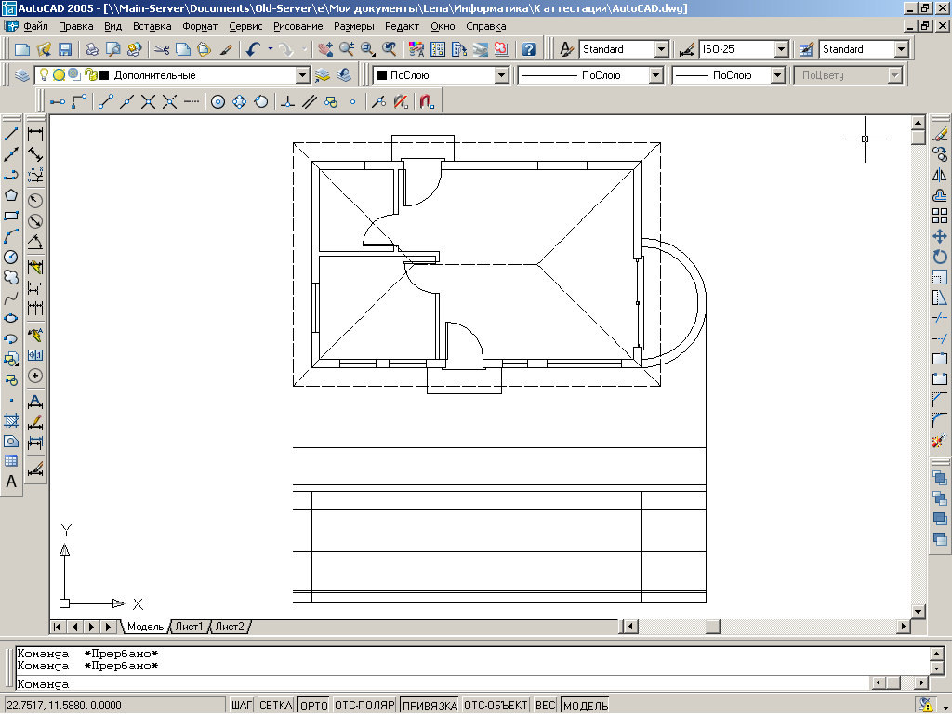952x714 pixels.
Task: Choose the Circle tool in Draw toolbar
Action: (x=11, y=257)
